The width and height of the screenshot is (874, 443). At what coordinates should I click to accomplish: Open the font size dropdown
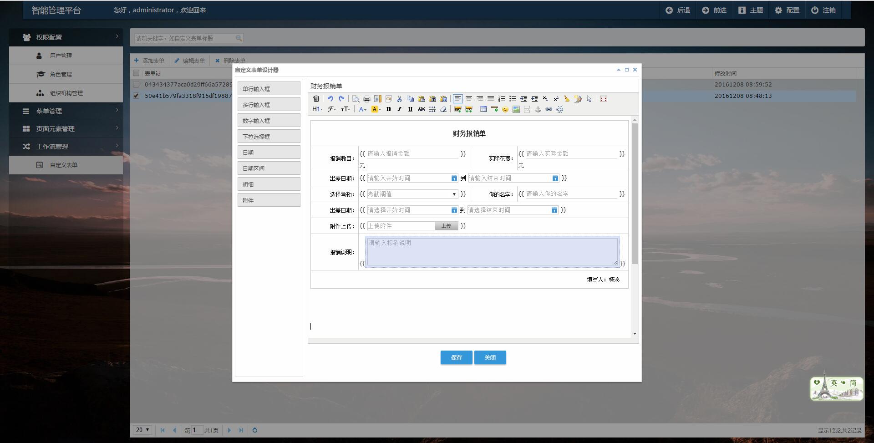(x=346, y=109)
